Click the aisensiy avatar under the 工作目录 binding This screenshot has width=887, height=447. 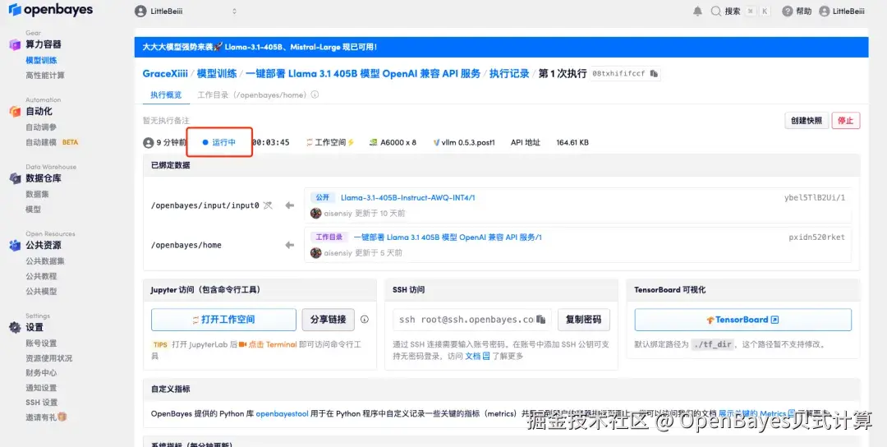(315, 253)
